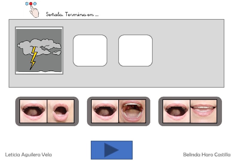Screen dimensions: 233x161
Task: Click the 'Señala. Termina en ...' instruction text
Action: pyautogui.click(x=72, y=14)
